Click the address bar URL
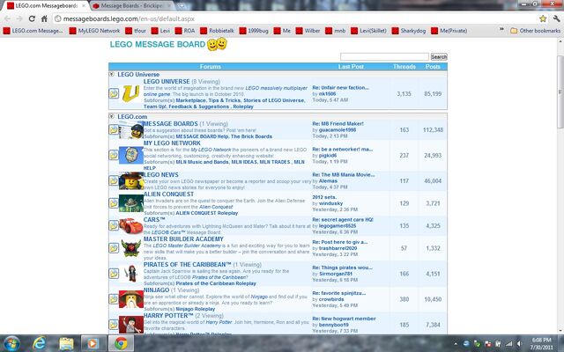Screen dimensions: 564x352 [x=129, y=18]
